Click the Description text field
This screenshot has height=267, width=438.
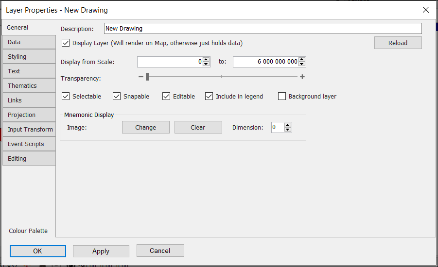[263, 29]
